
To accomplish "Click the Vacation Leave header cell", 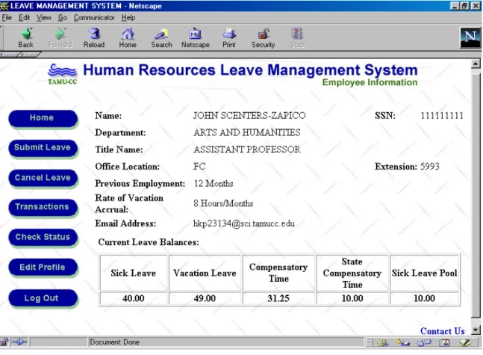I will pyautogui.click(x=205, y=273).
